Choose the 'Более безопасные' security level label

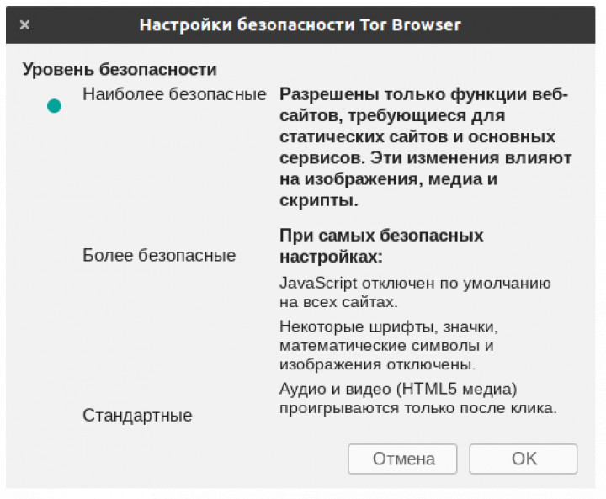(x=159, y=255)
